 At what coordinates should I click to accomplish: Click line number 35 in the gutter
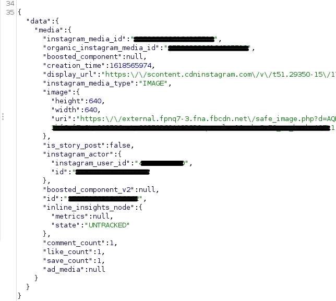10,12
